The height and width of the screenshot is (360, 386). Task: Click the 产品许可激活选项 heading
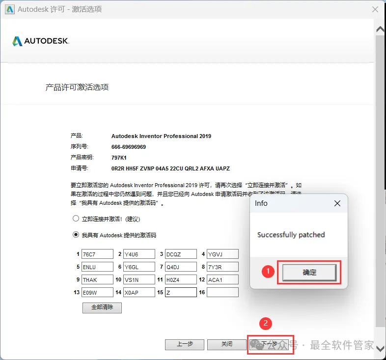click(77, 87)
